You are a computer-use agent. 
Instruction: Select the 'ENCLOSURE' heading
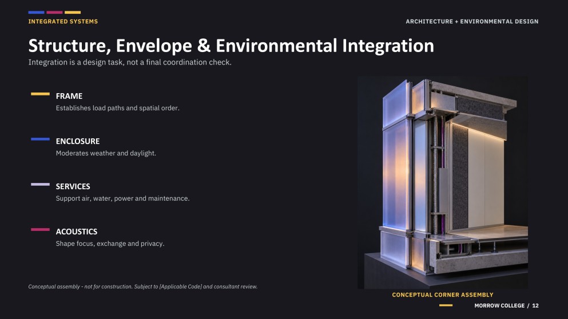[78, 141]
